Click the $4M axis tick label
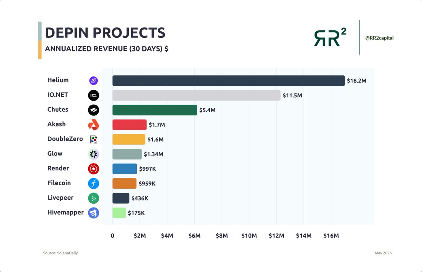This screenshot has width=422, height=272. [x=167, y=235]
